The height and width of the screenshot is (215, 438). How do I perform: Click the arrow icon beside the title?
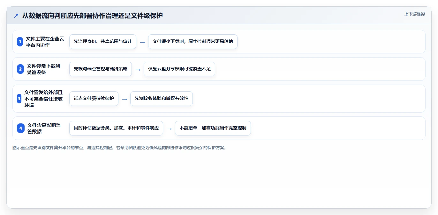coord(16,16)
